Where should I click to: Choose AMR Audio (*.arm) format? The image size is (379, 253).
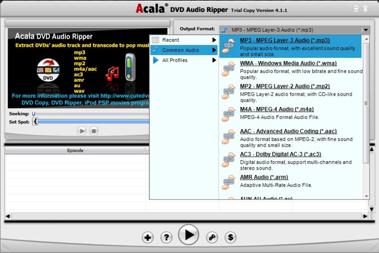(x=291, y=182)
